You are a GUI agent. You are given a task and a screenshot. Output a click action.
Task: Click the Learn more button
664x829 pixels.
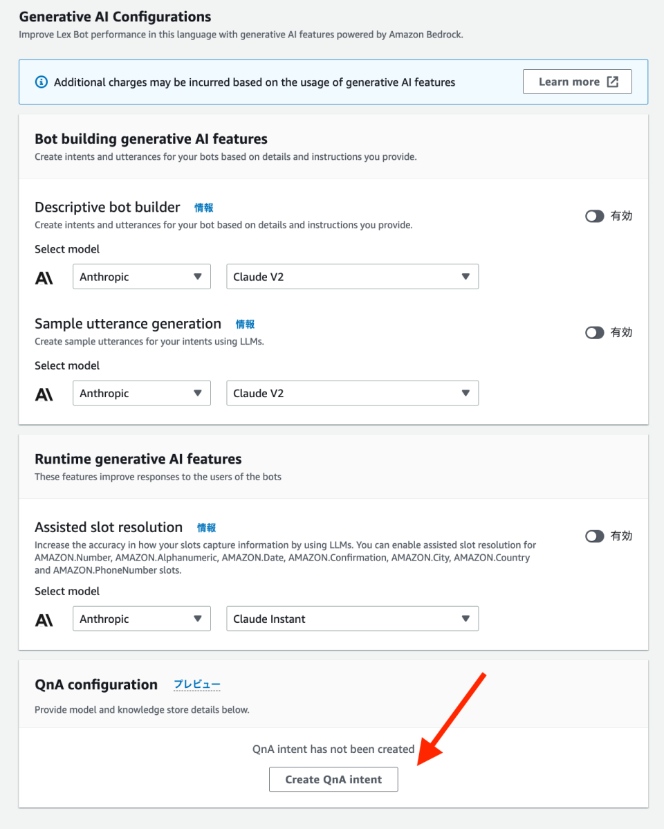577,81
